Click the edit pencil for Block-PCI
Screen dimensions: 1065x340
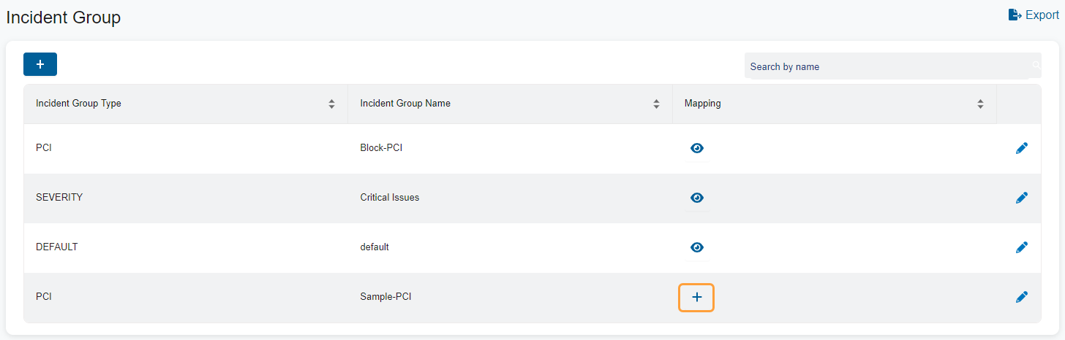tap(1022, 148)
